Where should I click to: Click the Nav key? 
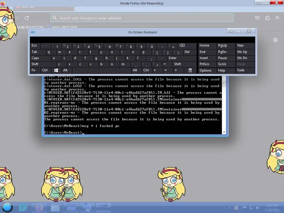click(x=245, y=45)
